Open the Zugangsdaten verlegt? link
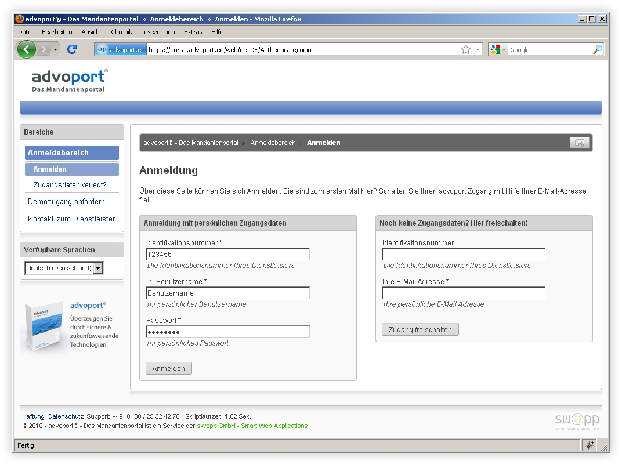This screenshot has height=465, width=622. tap(70, 185)
